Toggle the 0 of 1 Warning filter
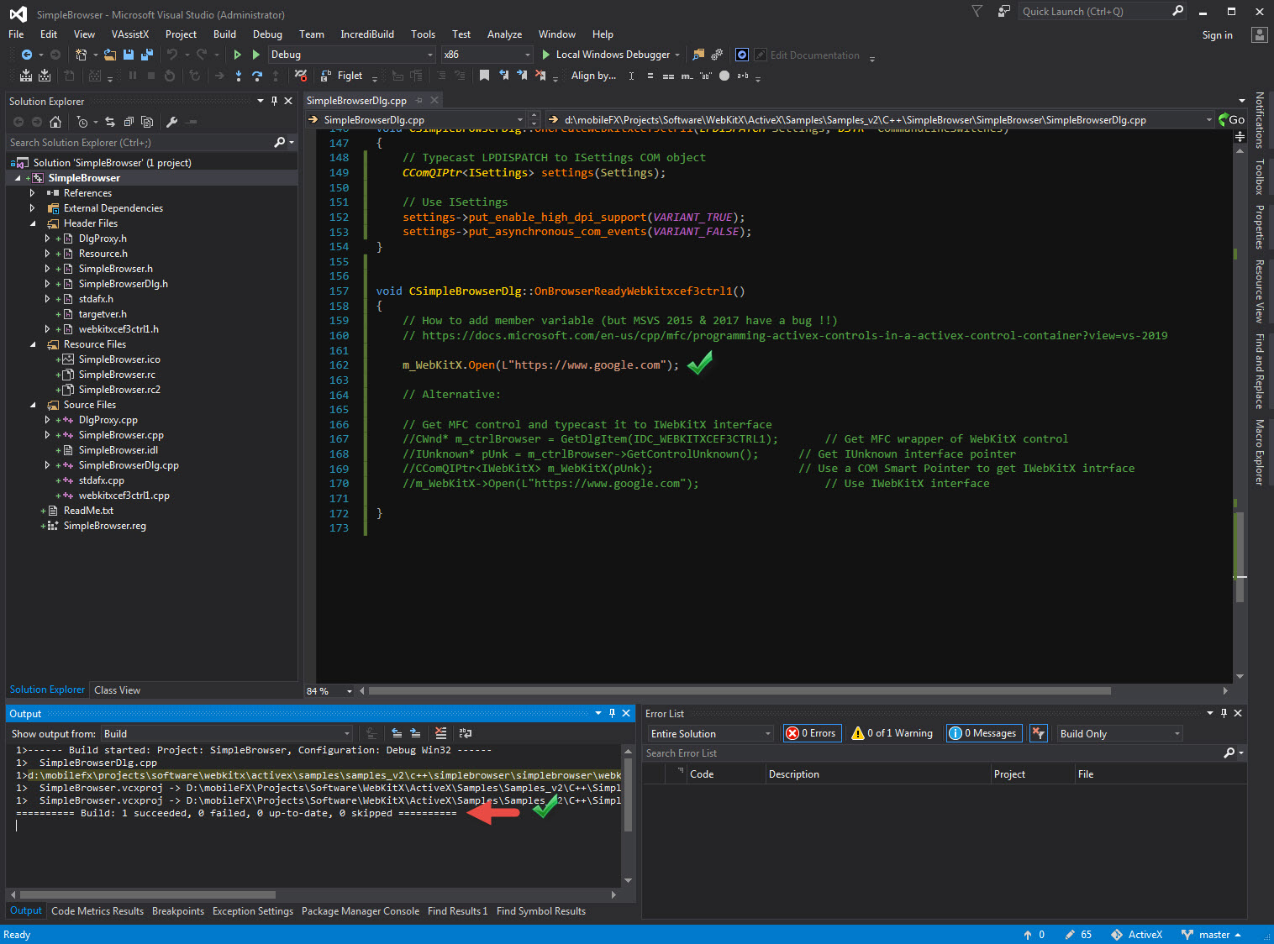The image size is (1274, 944). (892, 733)
